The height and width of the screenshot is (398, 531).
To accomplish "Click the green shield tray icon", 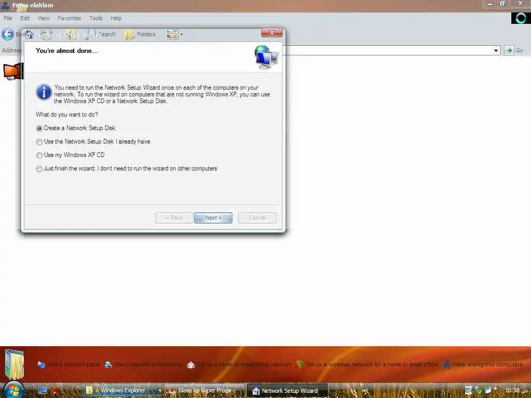I will coord(479,391).
